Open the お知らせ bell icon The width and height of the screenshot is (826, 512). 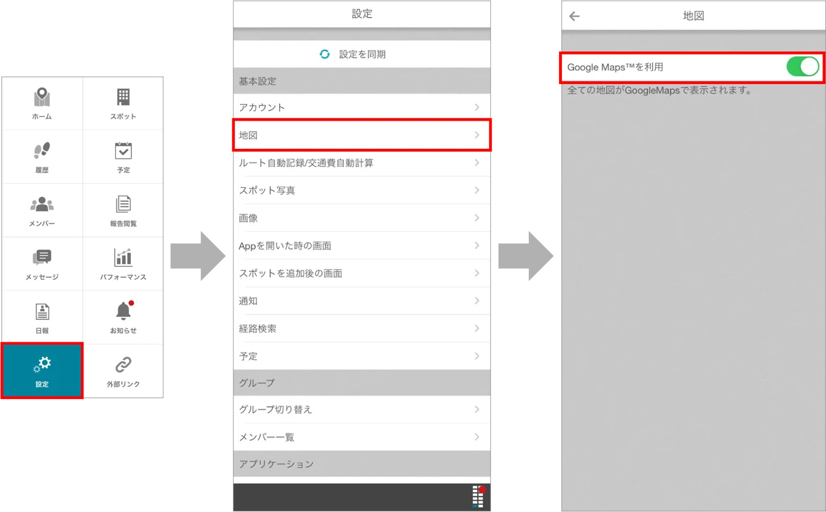[124, 310]
